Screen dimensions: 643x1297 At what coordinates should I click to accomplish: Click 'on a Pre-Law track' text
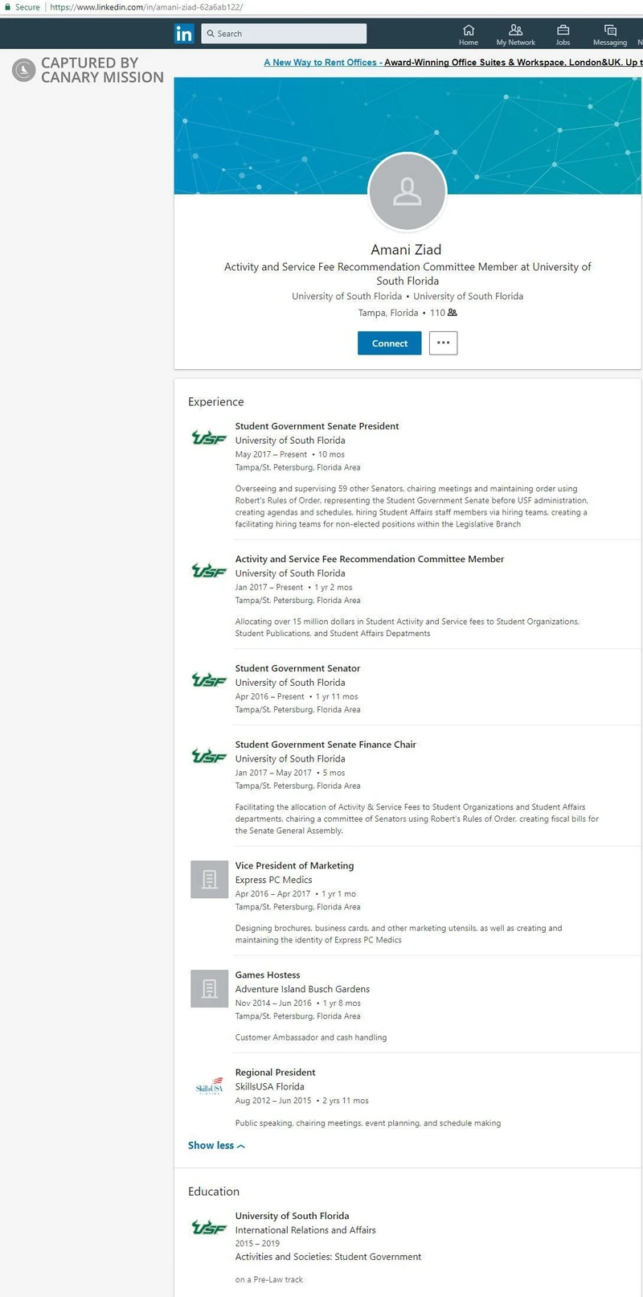click(x=268, y=1279)
